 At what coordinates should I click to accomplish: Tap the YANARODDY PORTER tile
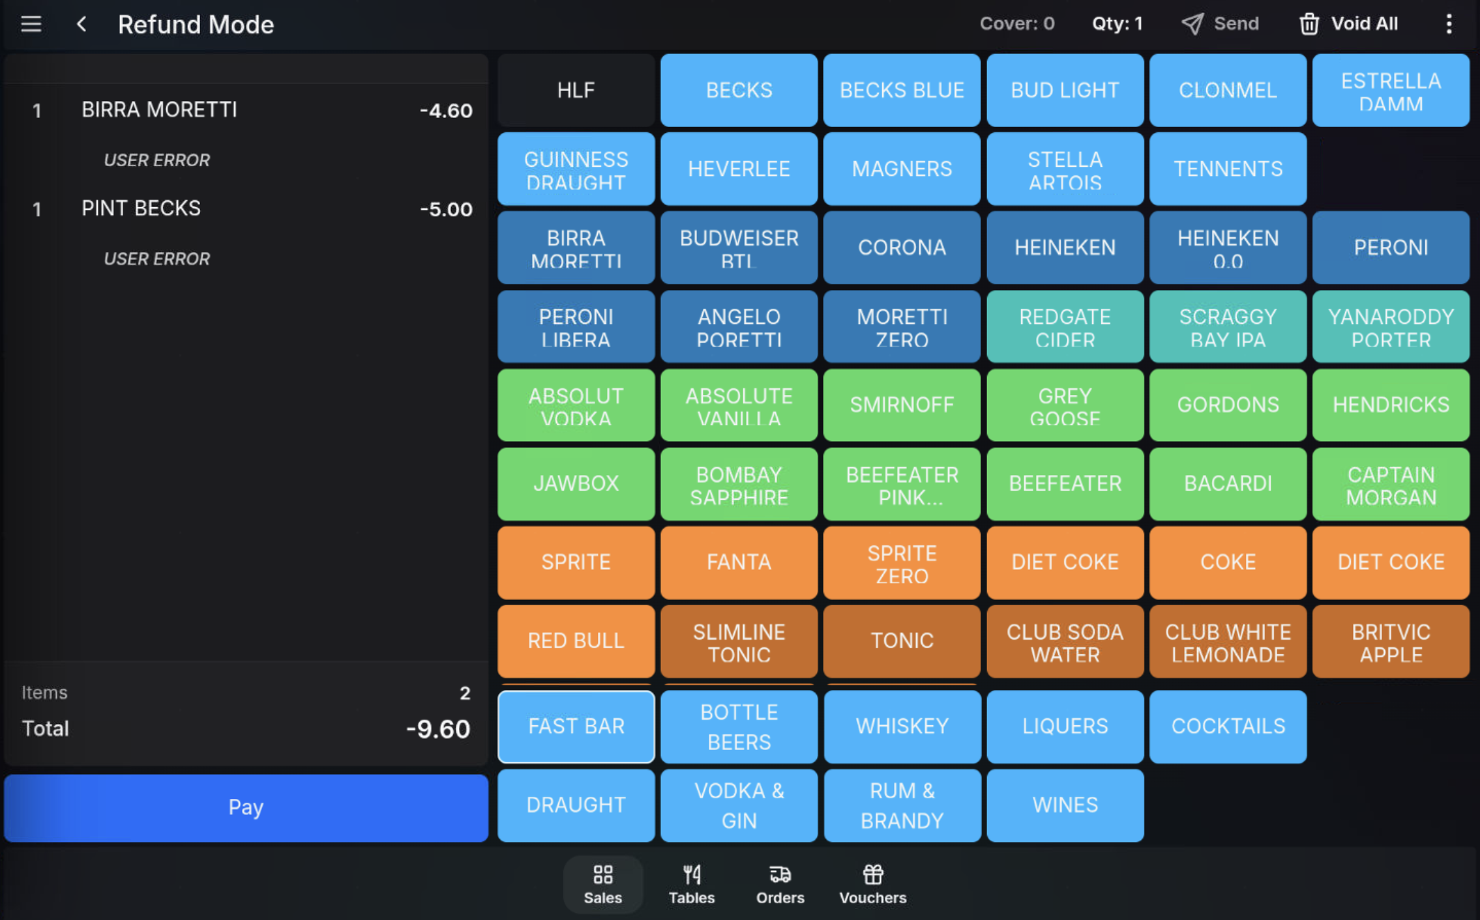1391,326
